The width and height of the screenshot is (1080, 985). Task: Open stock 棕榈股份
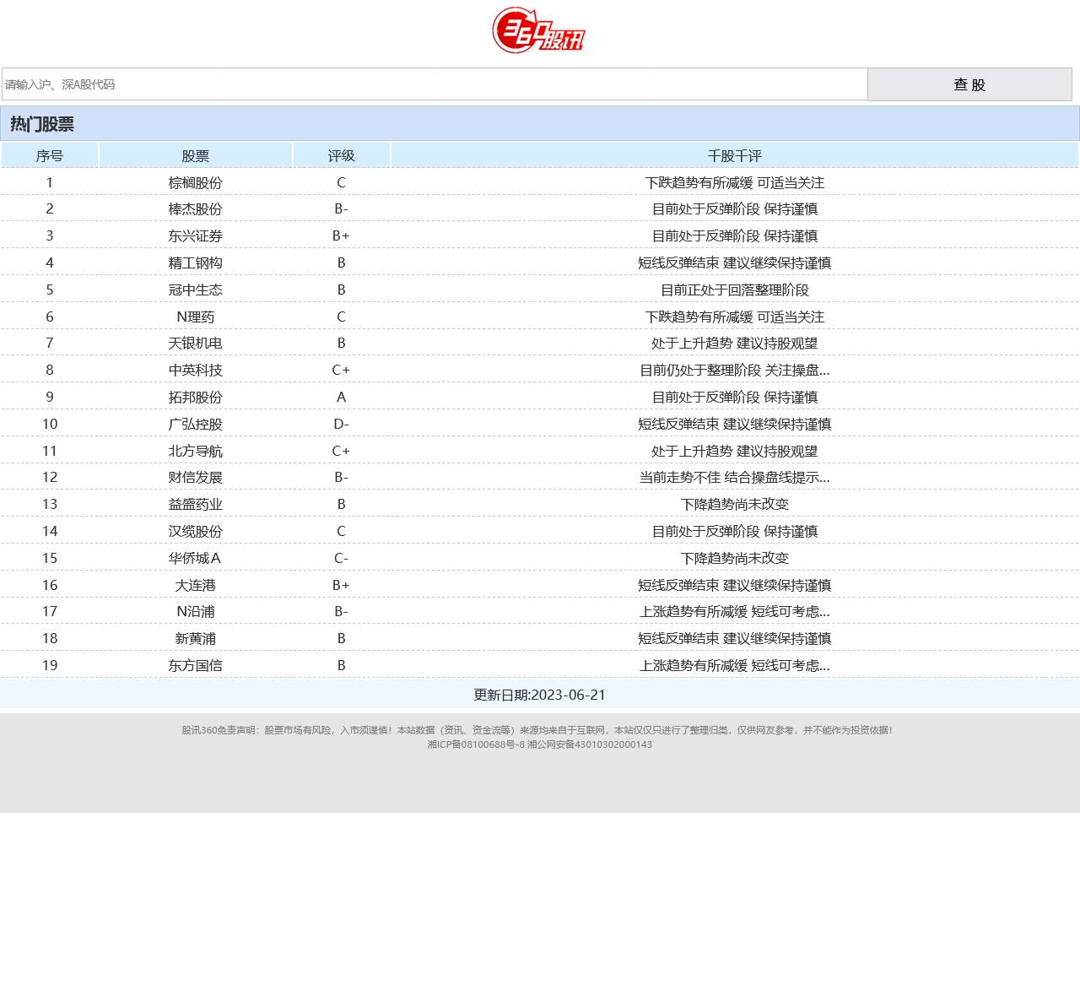tap(195, 182)
